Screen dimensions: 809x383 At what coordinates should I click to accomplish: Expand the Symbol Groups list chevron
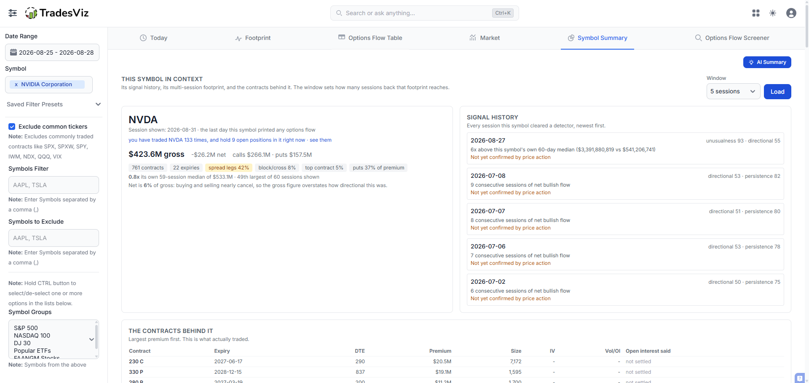(x=91, y=339)
